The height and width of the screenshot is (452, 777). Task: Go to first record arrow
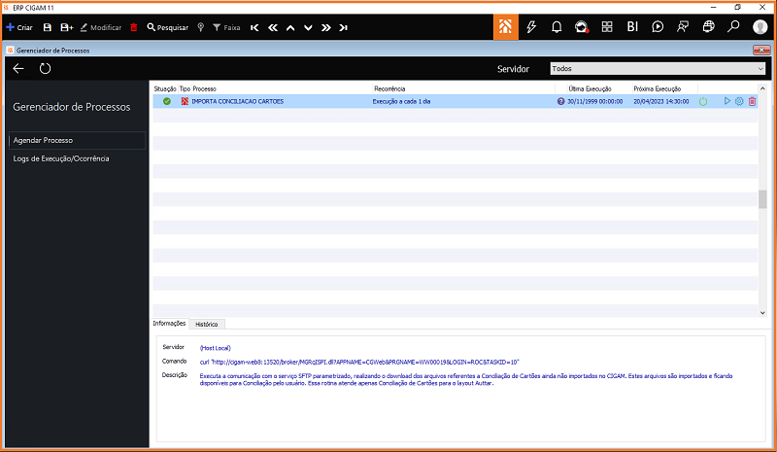[x=254, y=28]
